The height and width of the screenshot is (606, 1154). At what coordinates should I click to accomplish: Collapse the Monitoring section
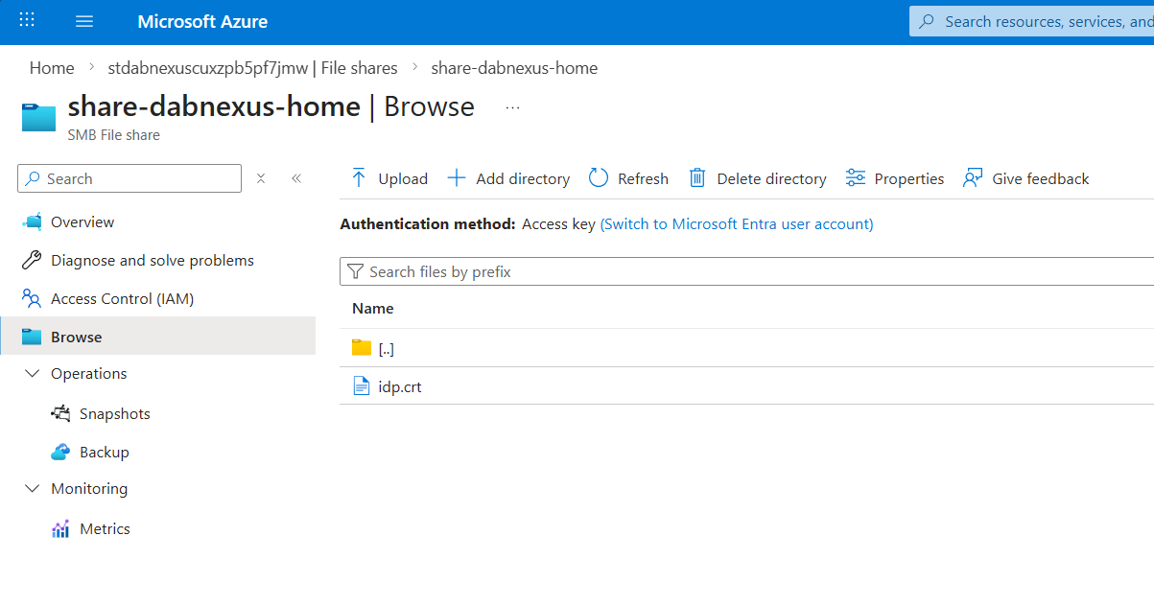[33, 489]
